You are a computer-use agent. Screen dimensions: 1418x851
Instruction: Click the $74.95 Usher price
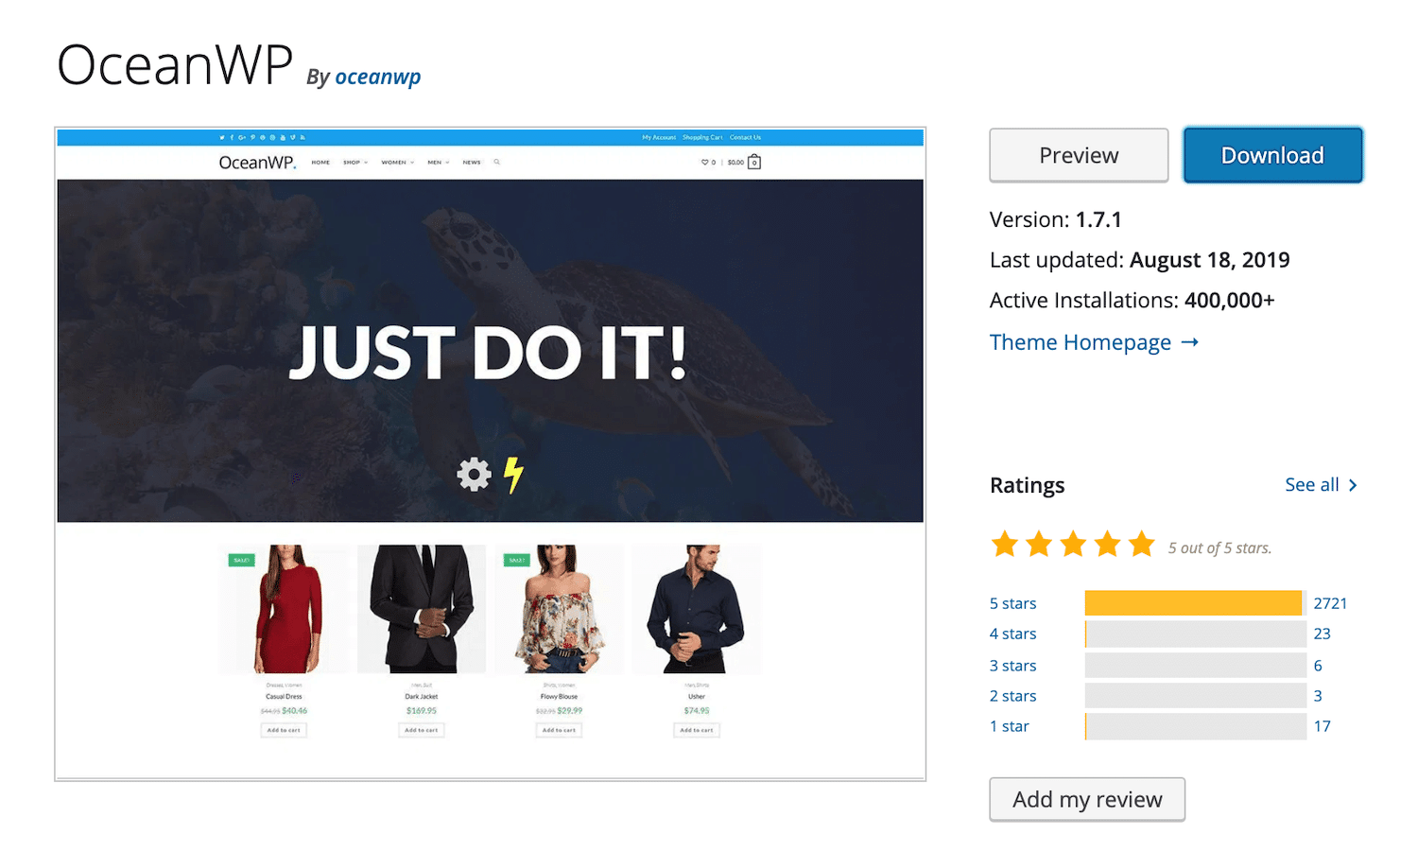697,711
